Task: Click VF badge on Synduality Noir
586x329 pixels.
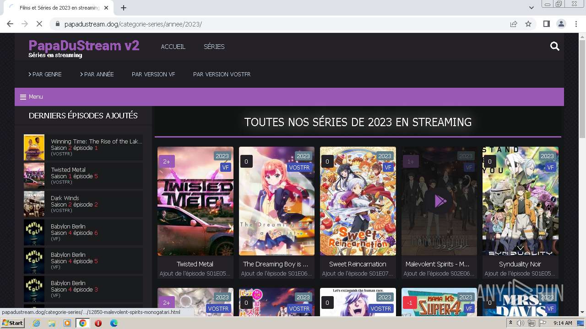Action: pyautogui.click(x=550, y=167)
